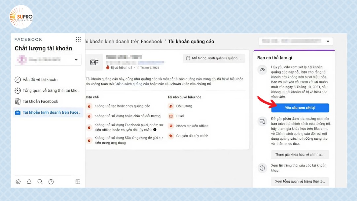Click restriction icon beside 'Không thể tạo hoặc chạy quảng cáo'
The height and width of the screenshot is (201, 357).
click(89, 106)
